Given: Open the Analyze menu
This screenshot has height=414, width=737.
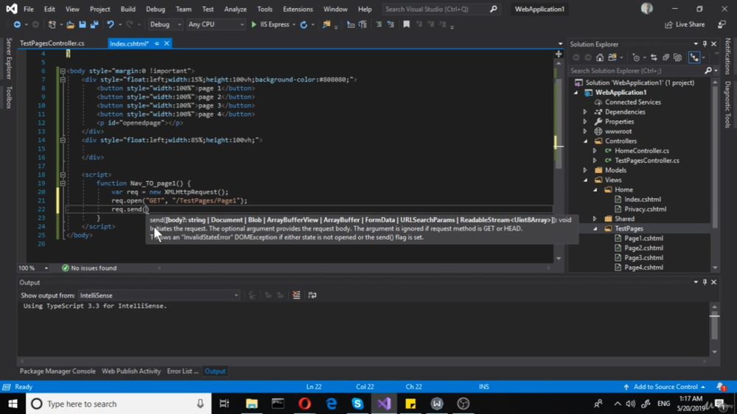Looking at the screenshot, I should tap(235, 10).
